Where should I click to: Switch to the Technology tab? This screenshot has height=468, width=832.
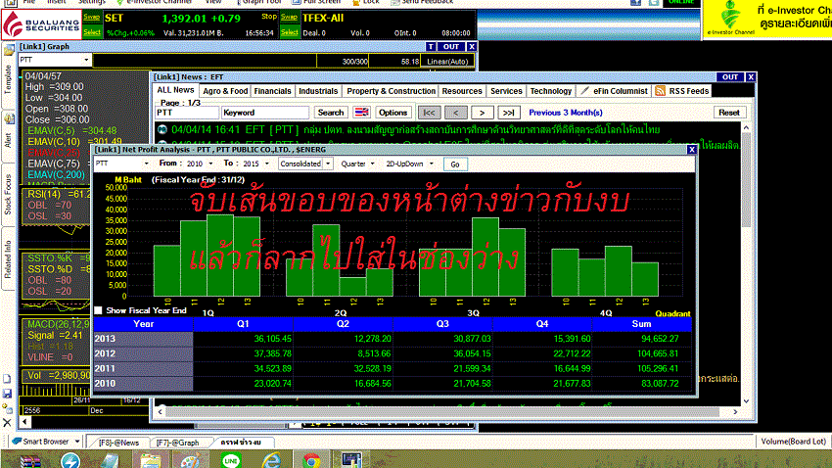[x=551, y=91]
